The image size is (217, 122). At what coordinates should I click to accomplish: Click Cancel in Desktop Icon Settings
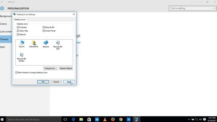pyautogui.click(x=56, y=82)
